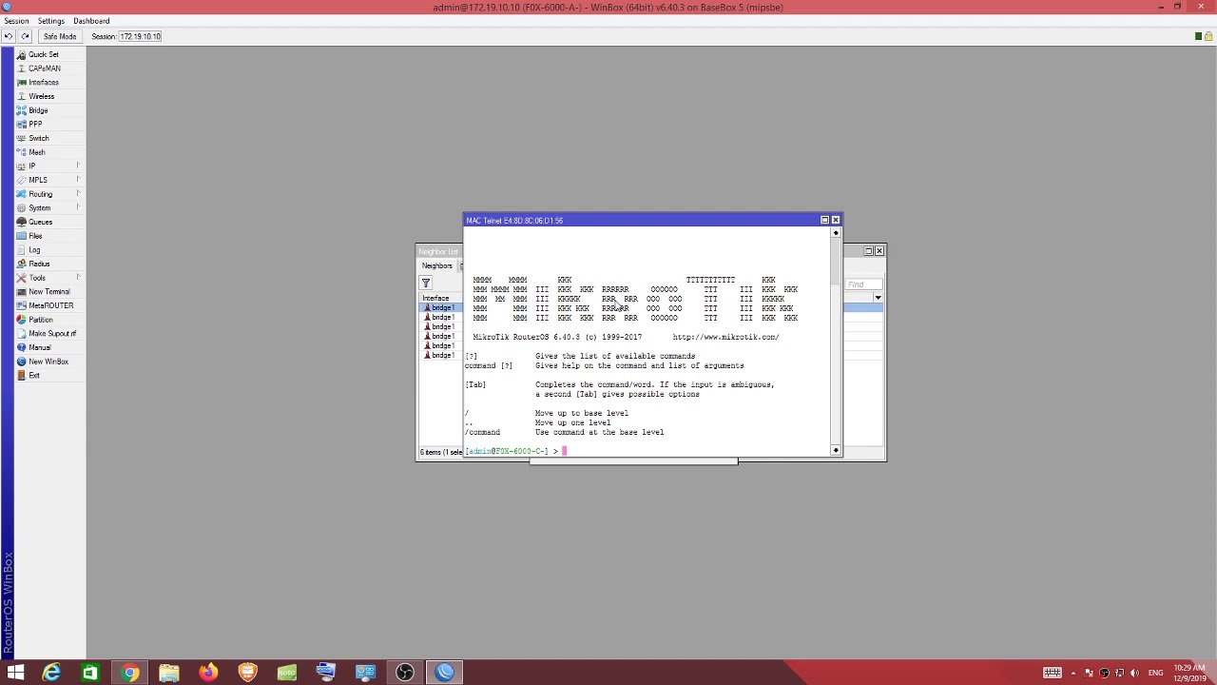Screen dimensions: 1217x685
Task: Open the Bridge configuration
Action: coord(38,110)
